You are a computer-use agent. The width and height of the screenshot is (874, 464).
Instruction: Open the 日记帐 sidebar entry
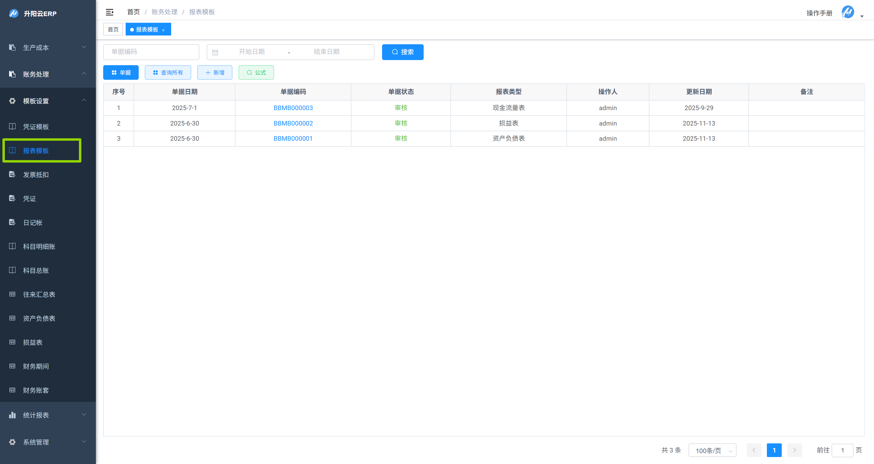pyautogui.click(x=32, y=223)
